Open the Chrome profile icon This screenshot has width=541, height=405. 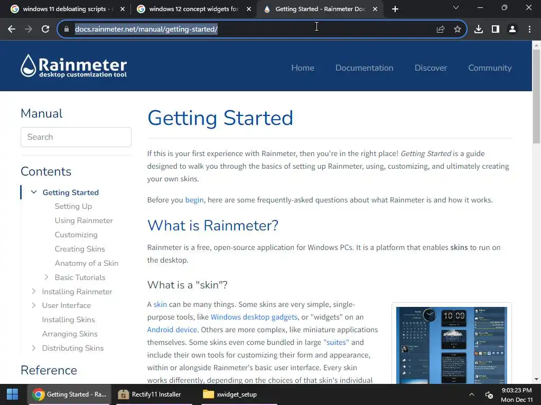(512, 30)
